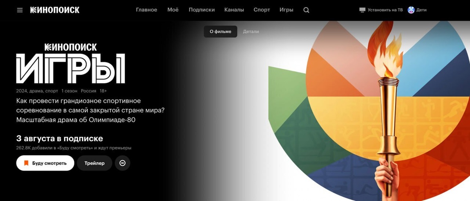Open the Спорт section

262,10
